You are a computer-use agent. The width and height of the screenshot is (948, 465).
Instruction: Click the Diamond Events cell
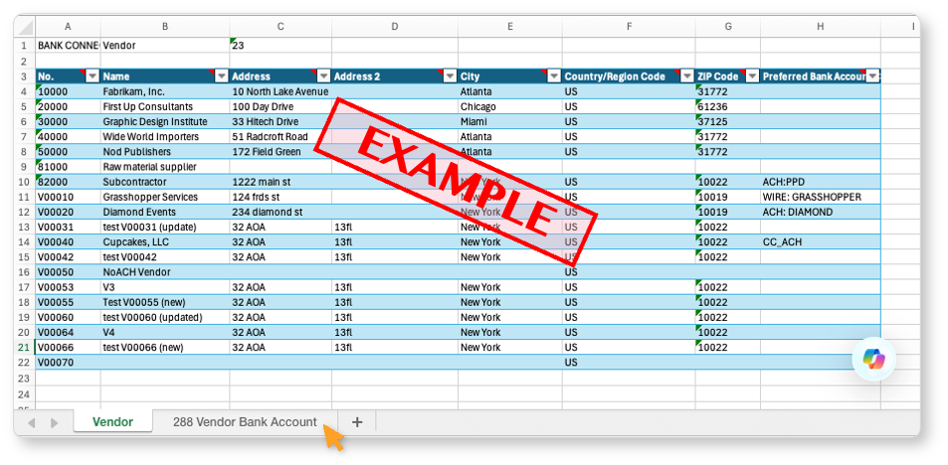click(165, 212)
